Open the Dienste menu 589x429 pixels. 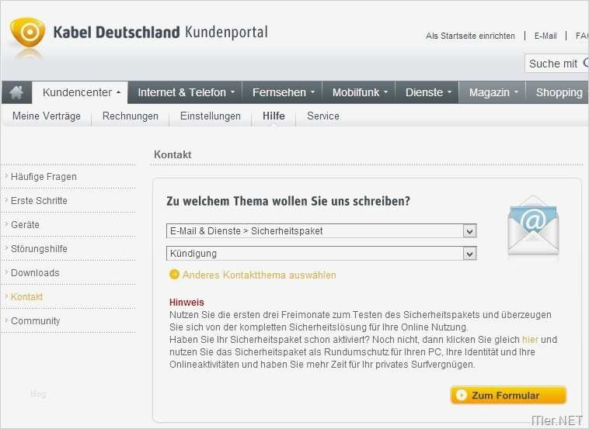(x=428, y=92)
